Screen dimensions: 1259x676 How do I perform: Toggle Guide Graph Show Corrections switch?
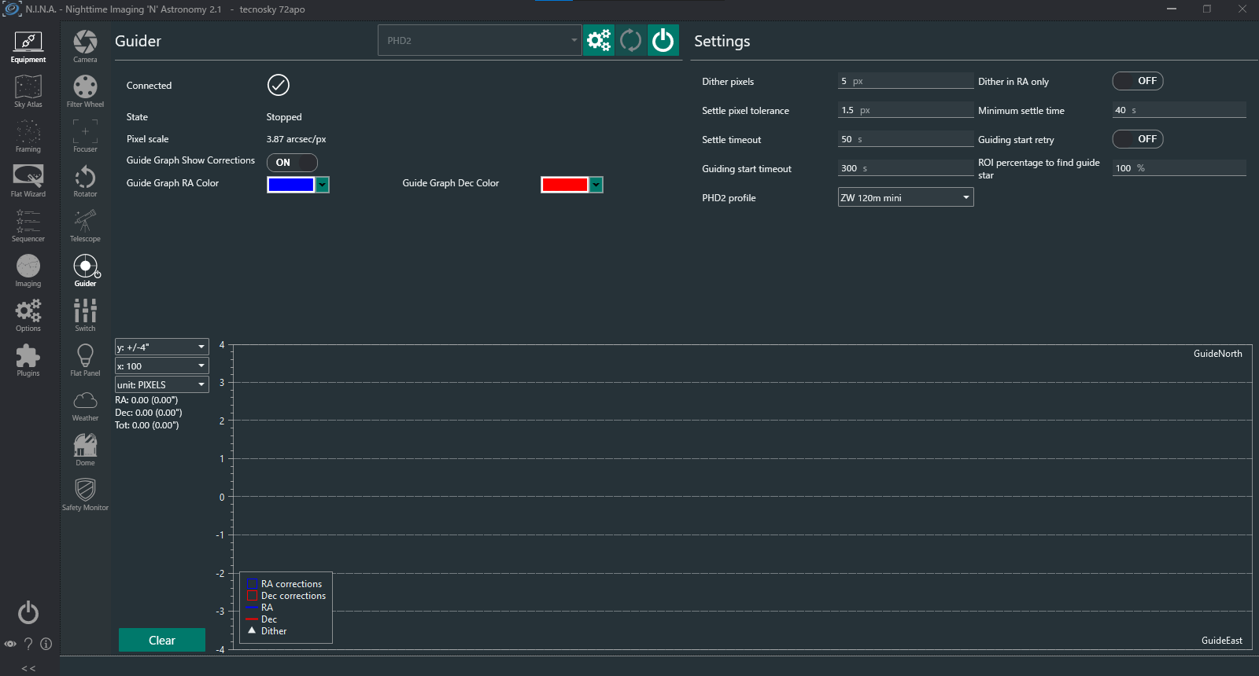[292, 162]
